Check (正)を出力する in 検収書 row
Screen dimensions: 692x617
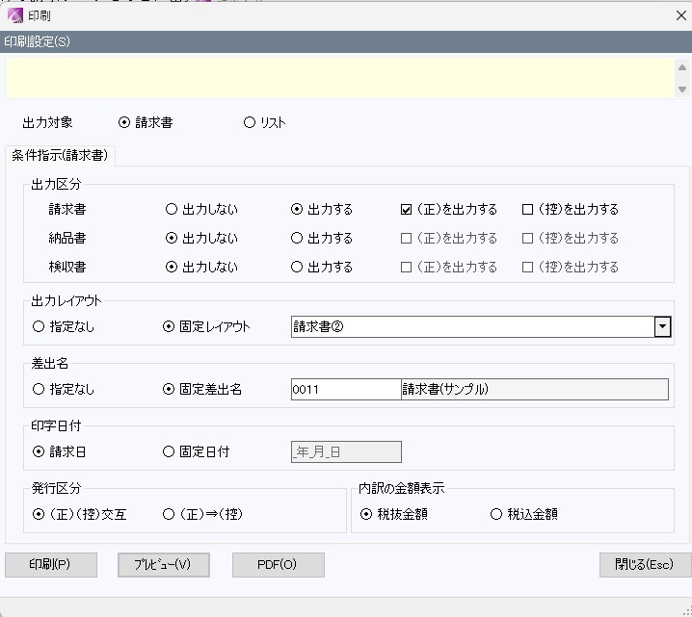[x=449, y=267]
